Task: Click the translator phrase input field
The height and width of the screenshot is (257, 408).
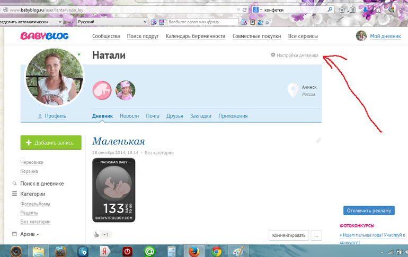Action: click(x=201, y=22)
